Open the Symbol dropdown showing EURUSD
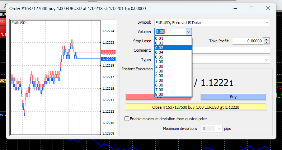Screen dimensions: 282x150 click(212, 23)
